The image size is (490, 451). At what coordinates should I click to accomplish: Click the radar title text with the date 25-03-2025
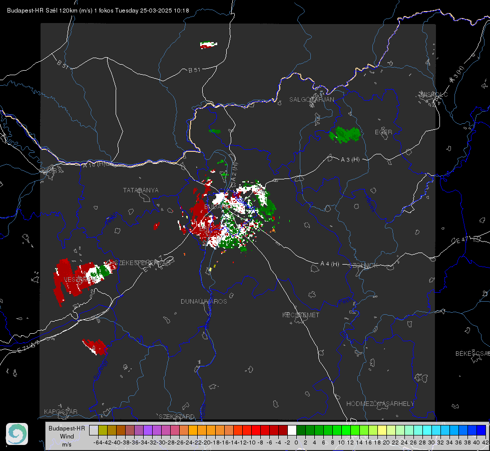pos(98,11)
